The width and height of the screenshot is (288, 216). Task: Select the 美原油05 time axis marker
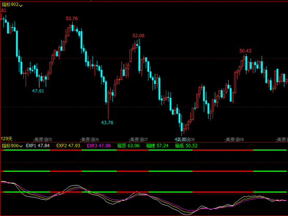click(x=43, y=139)
